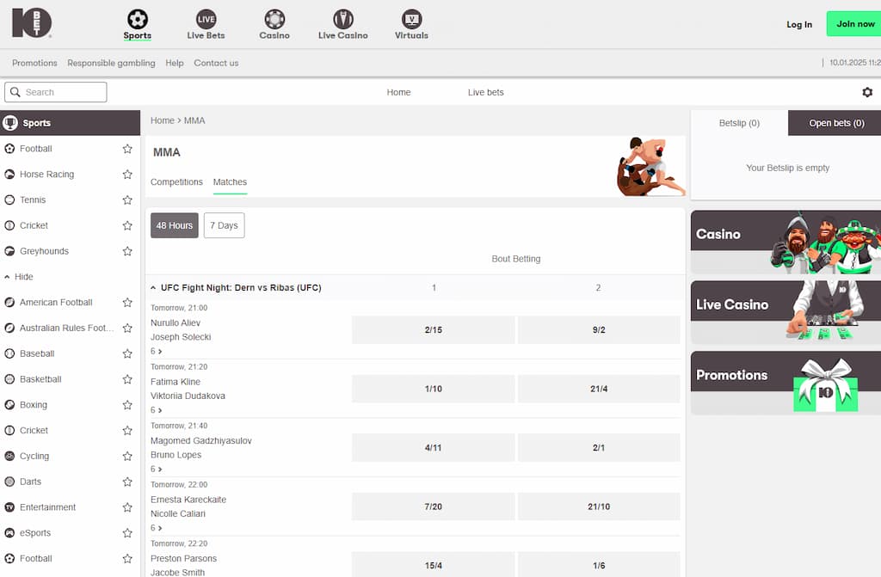881x577 pixels.
Task: Open the Contact us link
Action: (x=216, y=63)
